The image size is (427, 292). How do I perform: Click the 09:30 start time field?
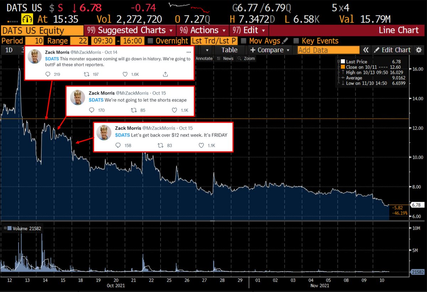[x=103, y=41]
